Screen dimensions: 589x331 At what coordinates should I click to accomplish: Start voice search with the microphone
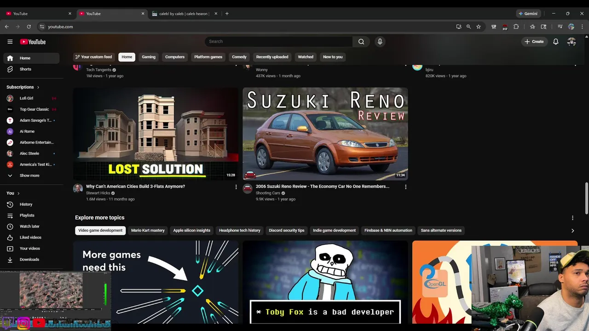(x=380, y=41)
